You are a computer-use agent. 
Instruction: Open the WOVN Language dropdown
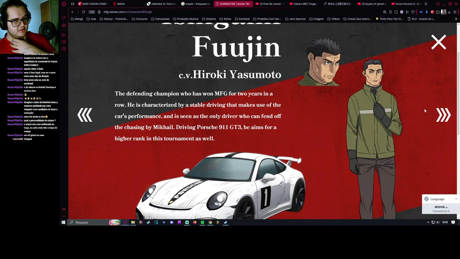(441, 199)
